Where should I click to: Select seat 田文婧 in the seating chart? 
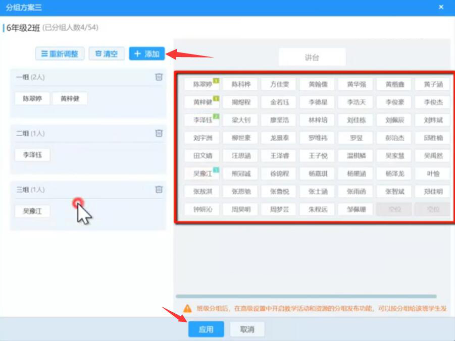[202, 156]
